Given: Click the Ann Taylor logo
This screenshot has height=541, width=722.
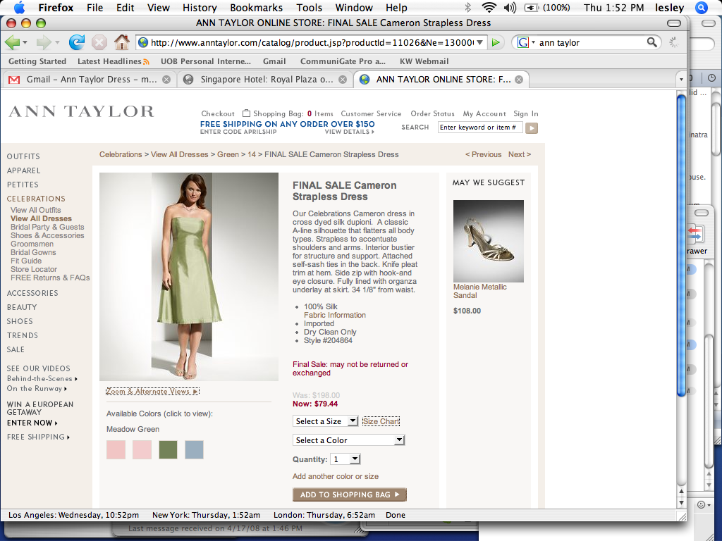Looking at the screenshot, I should coord(82,111).
